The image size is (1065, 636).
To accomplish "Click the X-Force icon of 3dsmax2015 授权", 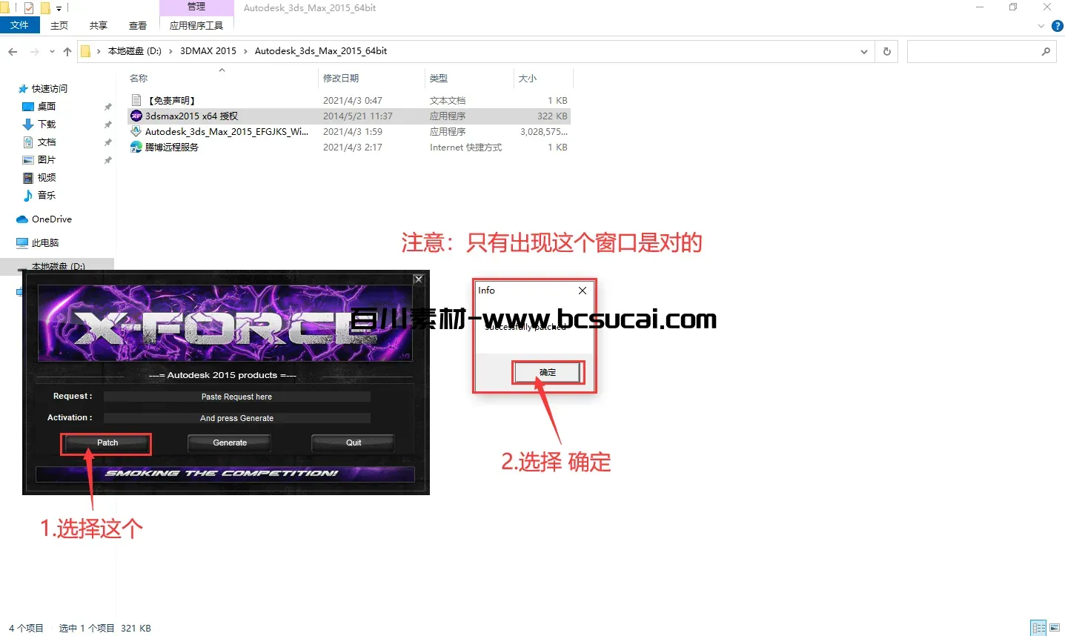I will (136, 116).
